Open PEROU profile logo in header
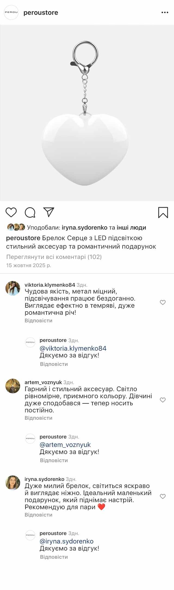The width and height of the screenshot is (174, 590). tap(11, 13)
